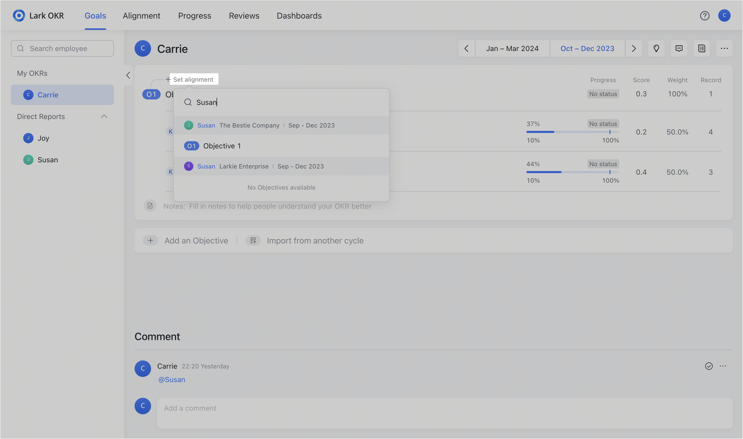Open the Dashboards tab
This screenshot has width=743, height=439.
299,16
